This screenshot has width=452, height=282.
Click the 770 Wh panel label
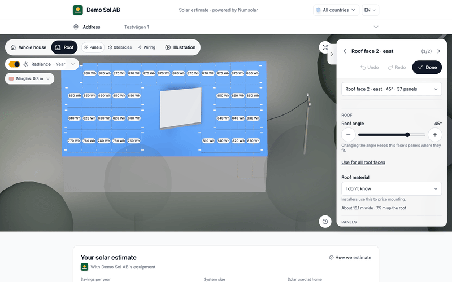click(74, 141)
